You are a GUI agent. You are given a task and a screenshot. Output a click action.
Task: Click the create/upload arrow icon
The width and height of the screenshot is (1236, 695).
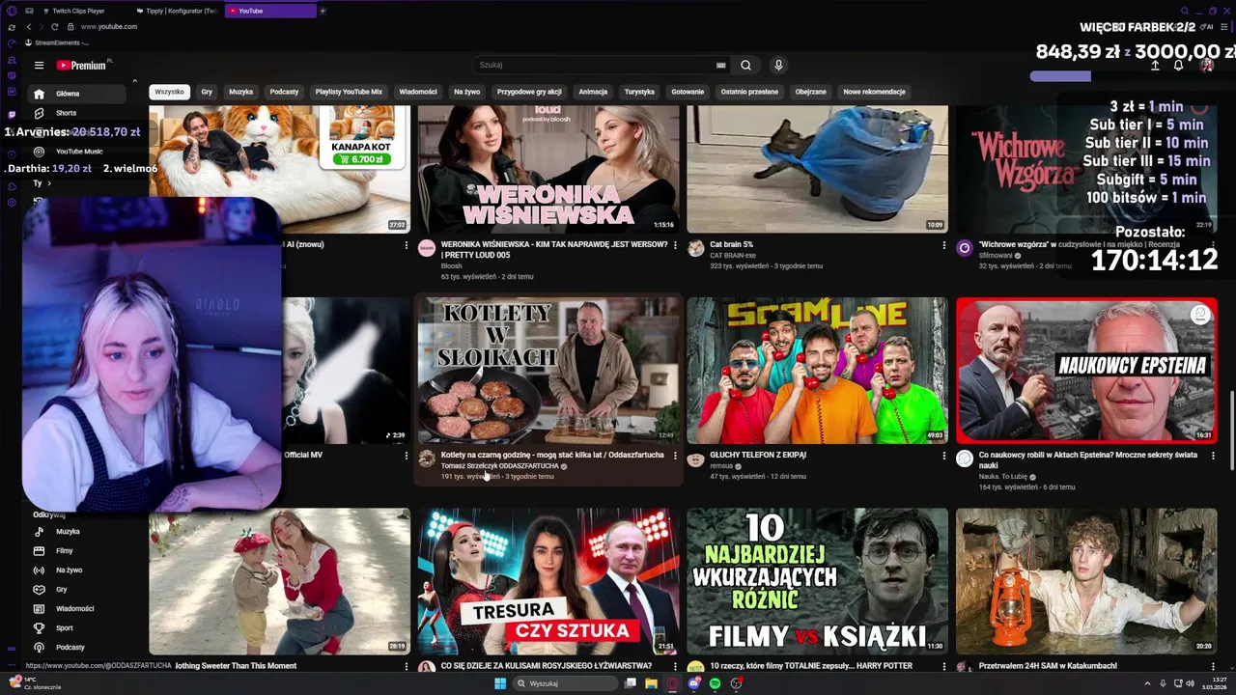tap(1155, 66)
